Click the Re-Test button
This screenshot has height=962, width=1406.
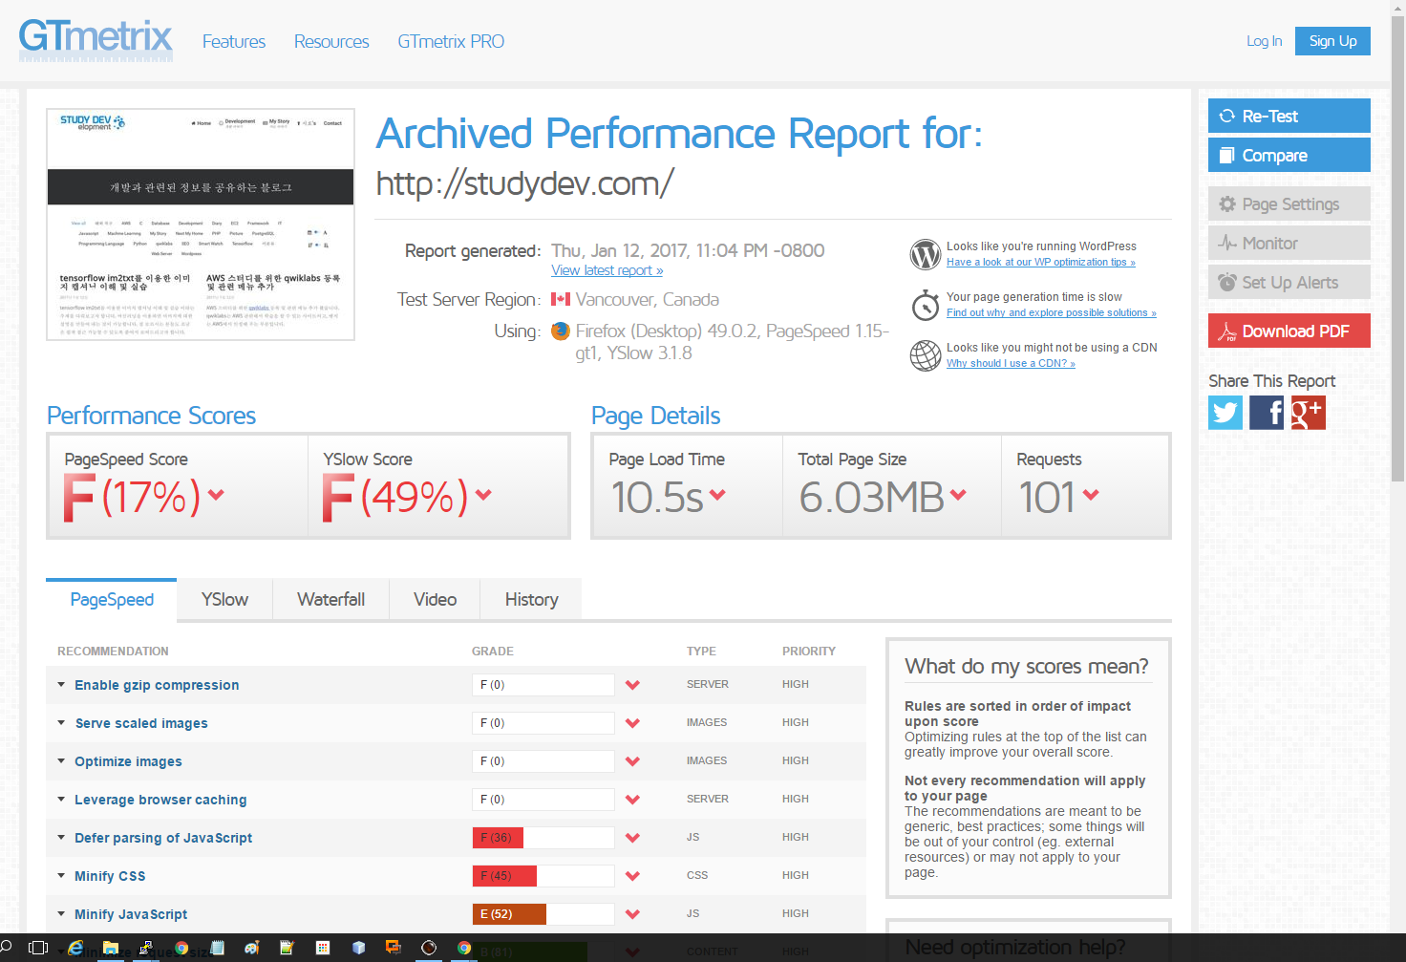click(1289, 117)
